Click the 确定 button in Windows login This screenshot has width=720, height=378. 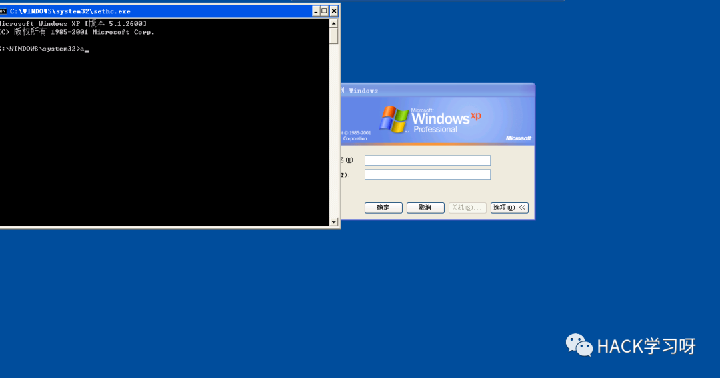pos(383,208)
